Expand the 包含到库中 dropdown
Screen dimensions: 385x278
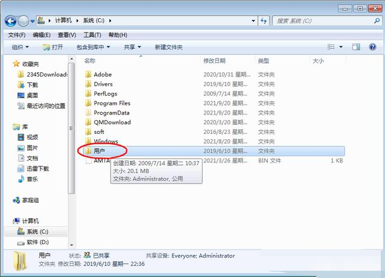pos(92,47)
